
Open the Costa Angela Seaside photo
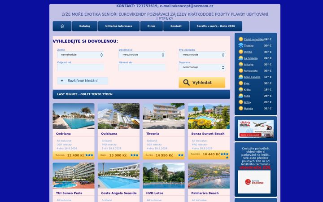point(118,176)
